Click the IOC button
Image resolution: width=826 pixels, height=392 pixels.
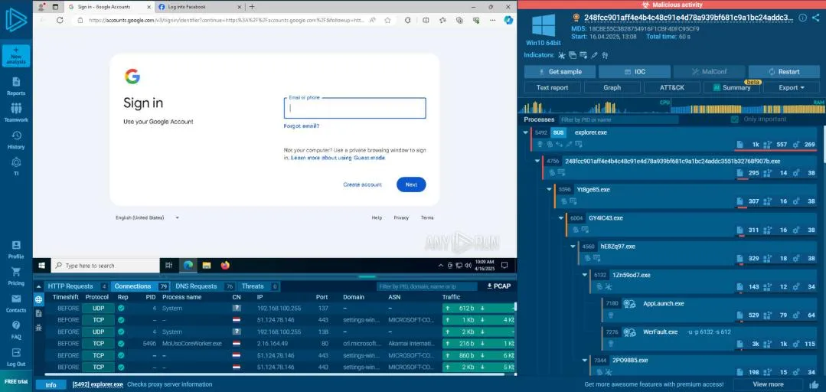coord(635,72)
